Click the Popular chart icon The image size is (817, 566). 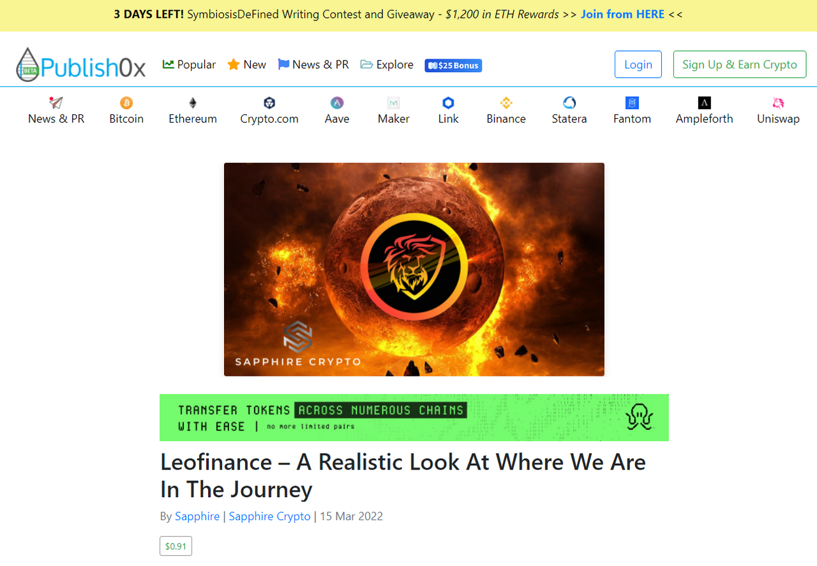(169, 64)
